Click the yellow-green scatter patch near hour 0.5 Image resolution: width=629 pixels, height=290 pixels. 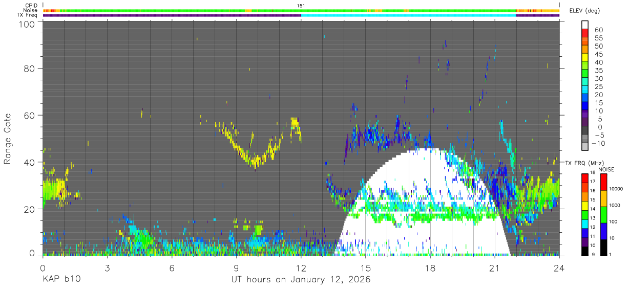coord(55,189)
